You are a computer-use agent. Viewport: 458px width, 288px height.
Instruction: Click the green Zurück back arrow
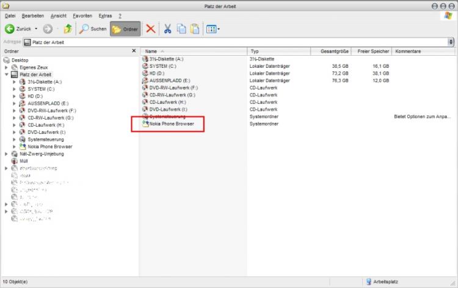[x=10, y=29]
